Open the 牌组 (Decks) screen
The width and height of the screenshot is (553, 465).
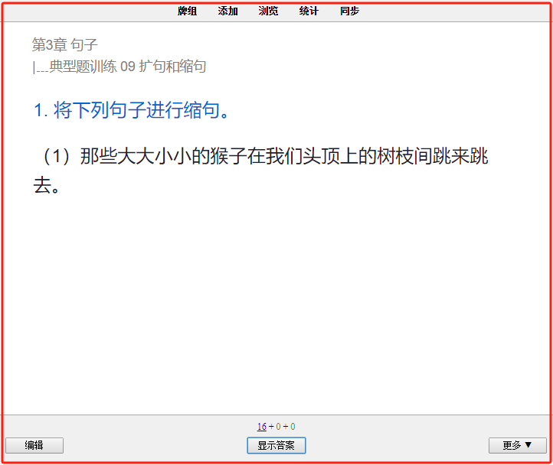coord(187,11)
